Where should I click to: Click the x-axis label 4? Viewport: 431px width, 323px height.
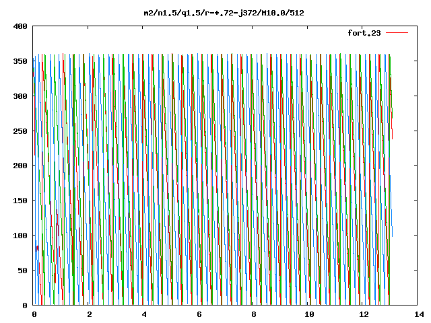click(x=144, y=314)
